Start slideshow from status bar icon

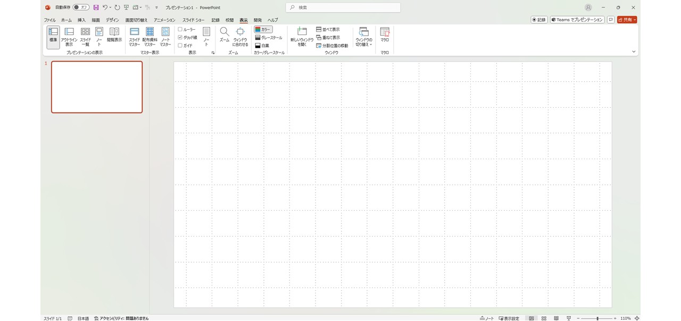[x=569, y=318]
